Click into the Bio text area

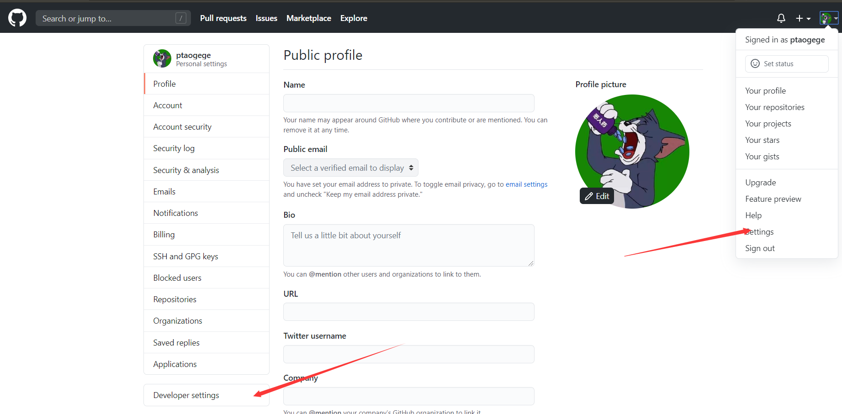[x=409, y=245]
